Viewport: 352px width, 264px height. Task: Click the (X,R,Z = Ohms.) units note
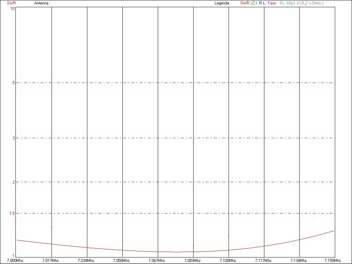pyautogui.click(x=310, y=3)
